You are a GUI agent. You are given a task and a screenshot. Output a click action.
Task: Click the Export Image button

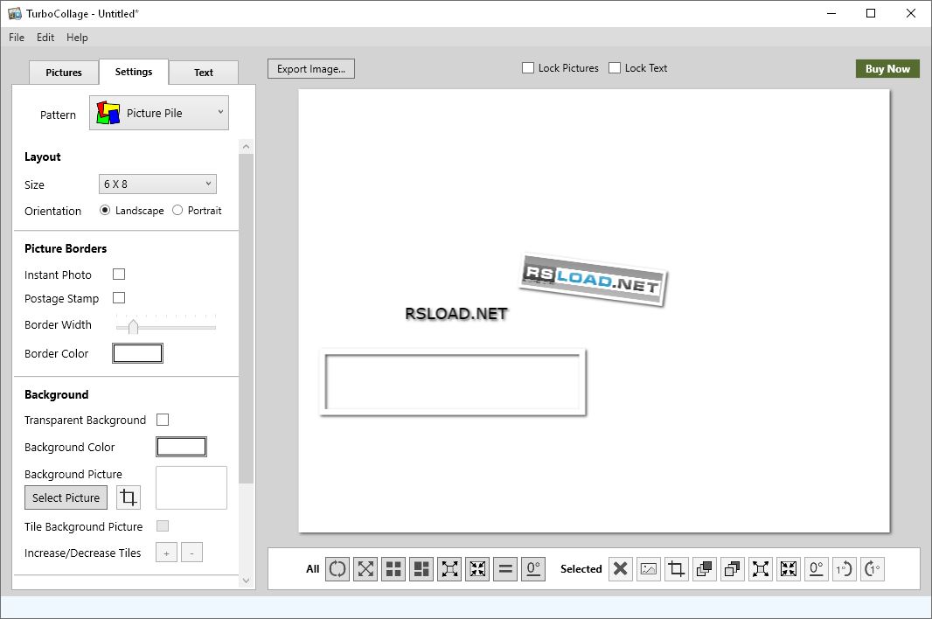point(311,69)
